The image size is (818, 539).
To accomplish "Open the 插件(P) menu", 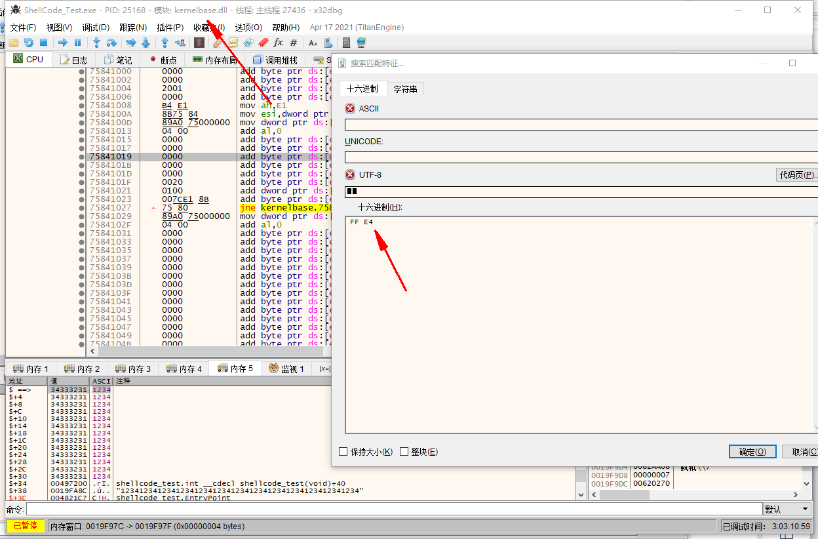I will (x=170, y=28).
